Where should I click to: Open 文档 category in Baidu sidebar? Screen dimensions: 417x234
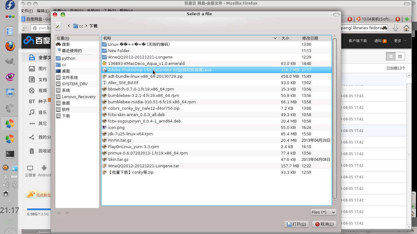click(38, 80)
